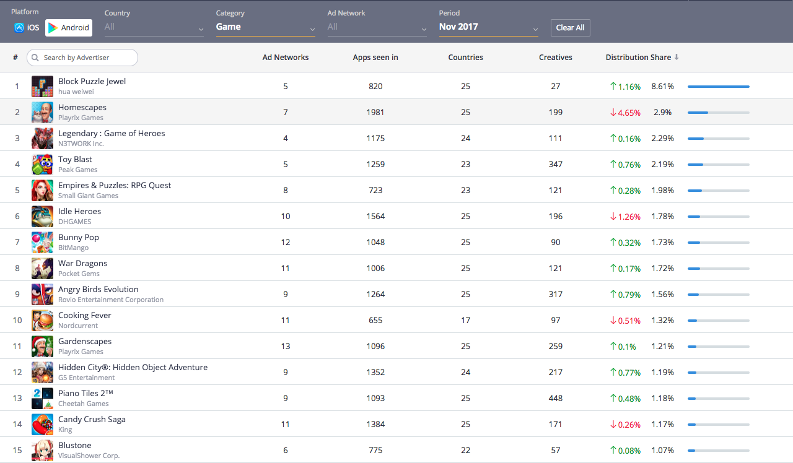Image resolution: width=793 pixels, height=463 pixels.
Task: Click Candy Crush Saga apps value 1384
Action: coord(375,425)
